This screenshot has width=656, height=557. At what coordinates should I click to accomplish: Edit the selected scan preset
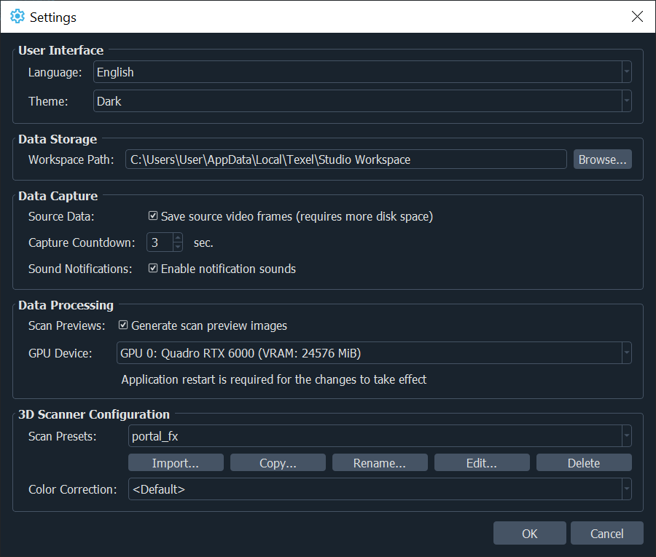point(482,462)
